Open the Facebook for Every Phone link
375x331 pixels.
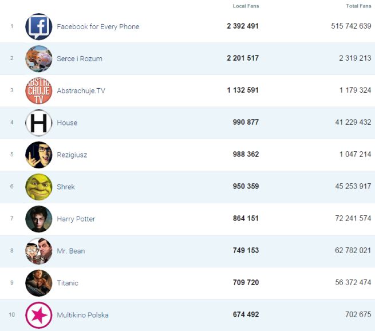tap(98, 27)
